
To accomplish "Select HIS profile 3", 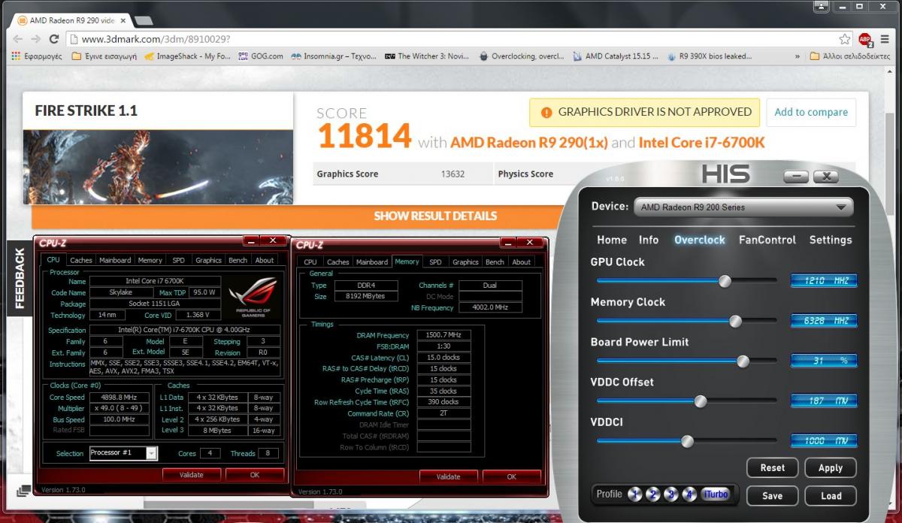I will pyautogui.click(x=670, y=494).
